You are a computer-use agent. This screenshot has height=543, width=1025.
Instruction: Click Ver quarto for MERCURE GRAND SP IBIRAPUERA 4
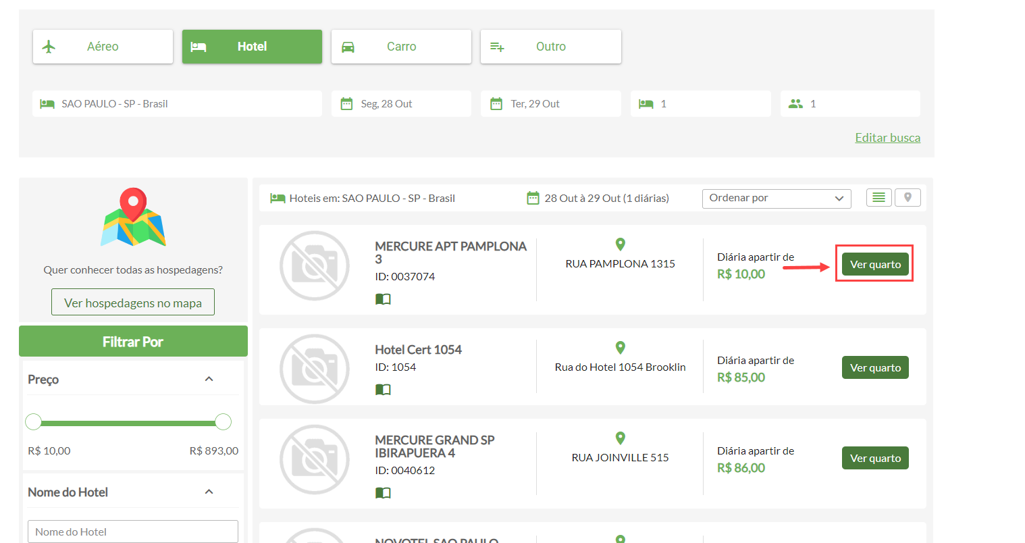click(x=875, y=458)
